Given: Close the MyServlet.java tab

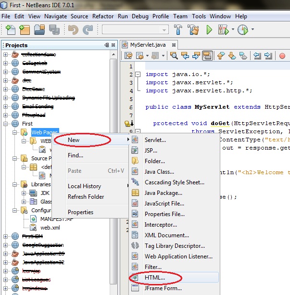Looking at the screenshot, I should pyautogui.click(x=174, y=45).
